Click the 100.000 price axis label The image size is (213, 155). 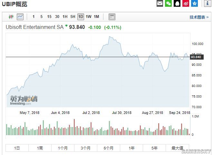click(x=198, y=44)
